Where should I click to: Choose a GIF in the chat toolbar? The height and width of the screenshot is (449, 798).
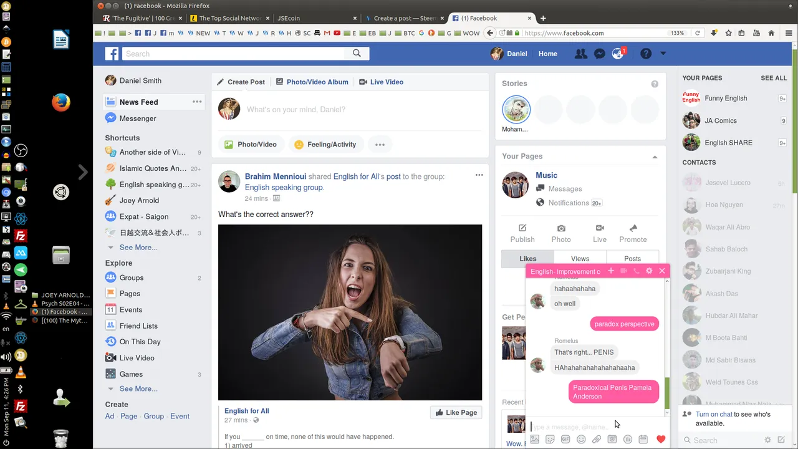[565, 440]
